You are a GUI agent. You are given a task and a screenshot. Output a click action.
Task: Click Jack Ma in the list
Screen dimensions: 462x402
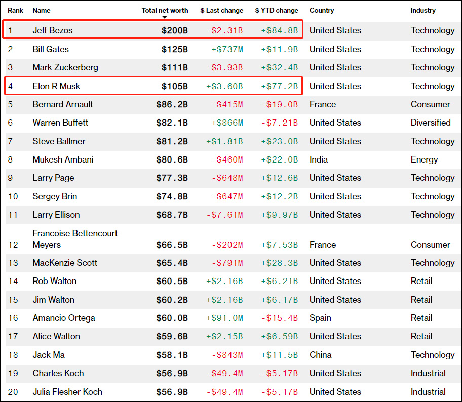pyautogui.click(x=49, y=355)
